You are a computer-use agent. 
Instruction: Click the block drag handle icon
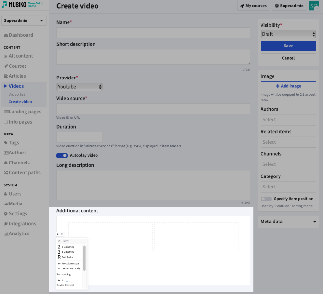pos(62,234)
